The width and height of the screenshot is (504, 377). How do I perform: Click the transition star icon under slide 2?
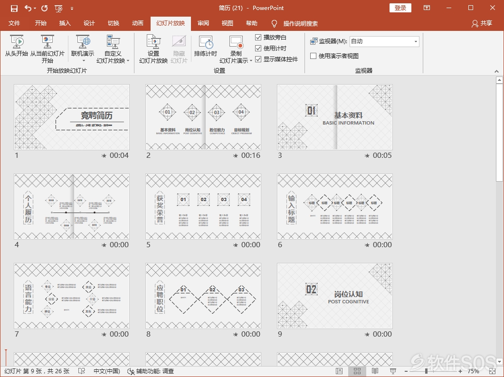(x=236, y=155)
